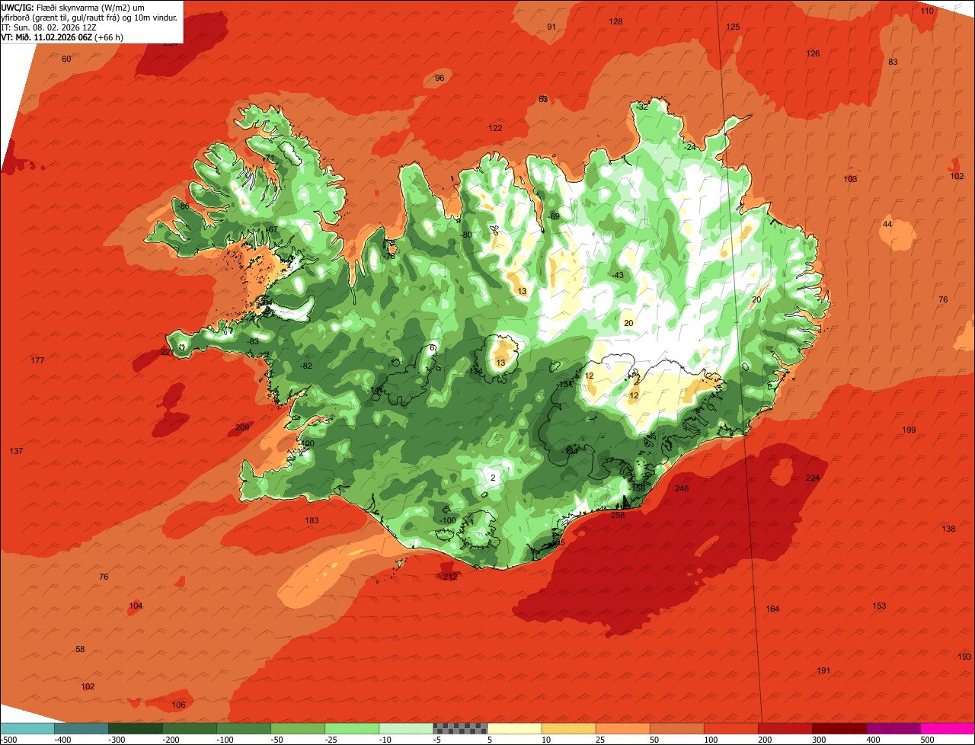The width and height of the screenshot is (975, 745).
Task: Click the map value '183' southwest of Iceland
Action: click(x=312, y=521)
